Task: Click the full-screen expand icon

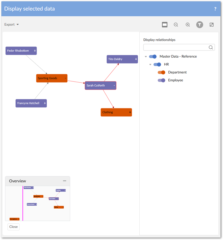Action: pyautogui.click(x=211, y=25)
